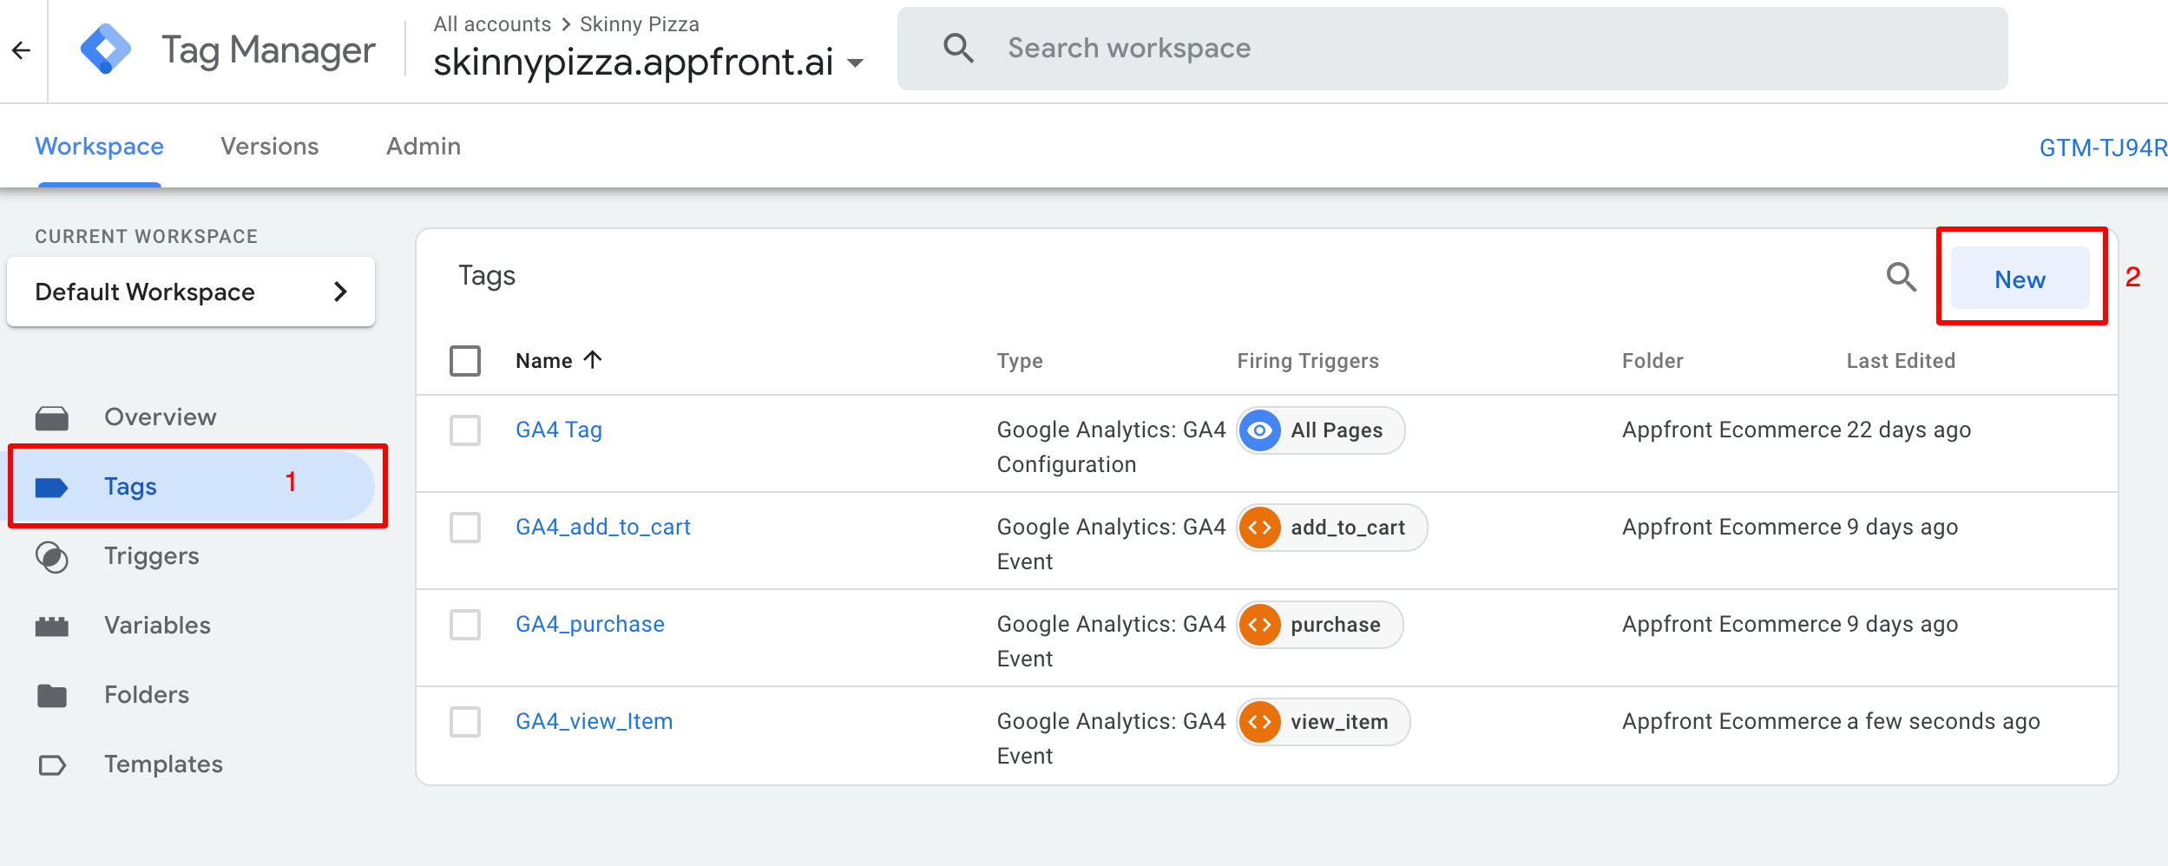Sort by Name ascending arrow

tap(593, 359)
